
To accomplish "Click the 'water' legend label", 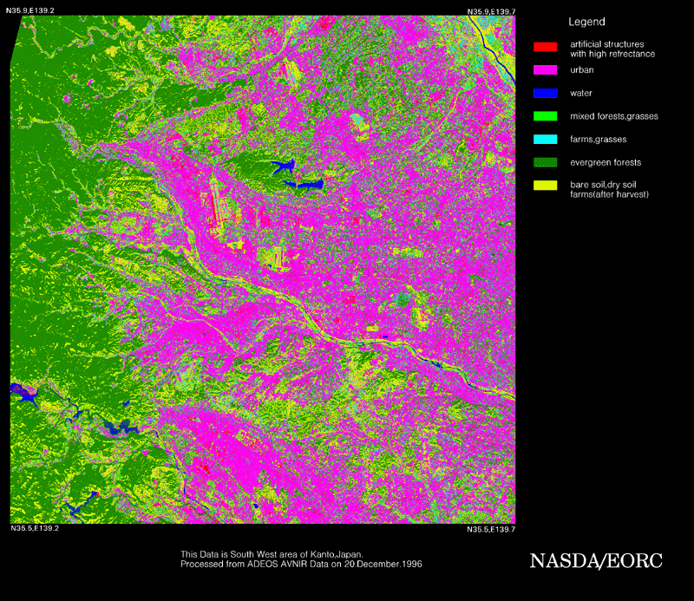I will click(x=580, y=93).
